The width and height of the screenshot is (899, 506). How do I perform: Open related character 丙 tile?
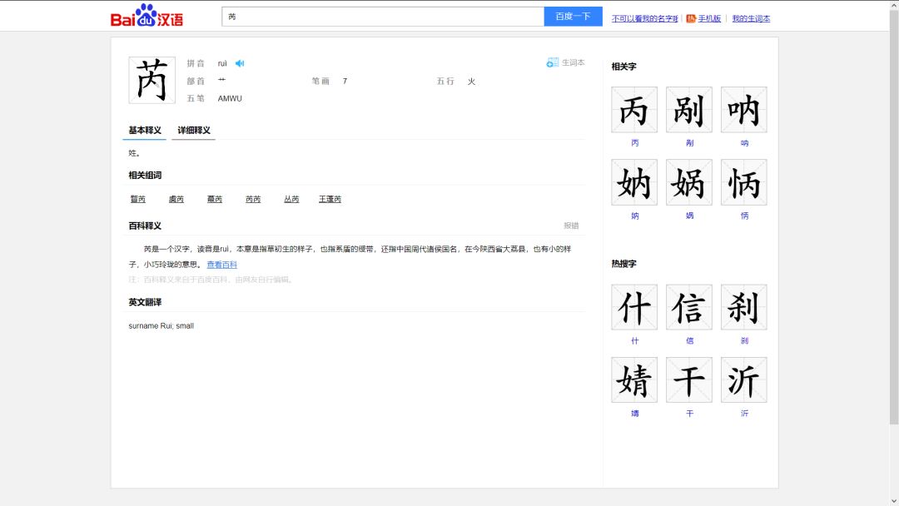[x=634, y=110]
